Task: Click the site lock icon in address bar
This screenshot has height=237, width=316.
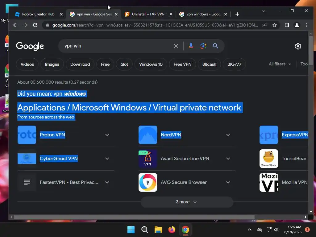Action: point(47,25)
